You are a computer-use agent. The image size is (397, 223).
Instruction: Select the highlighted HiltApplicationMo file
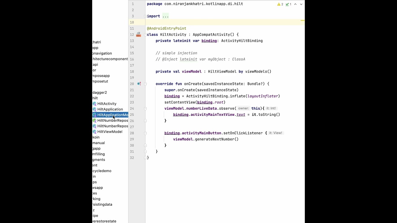pyautogui.click(x=110, y=115)
